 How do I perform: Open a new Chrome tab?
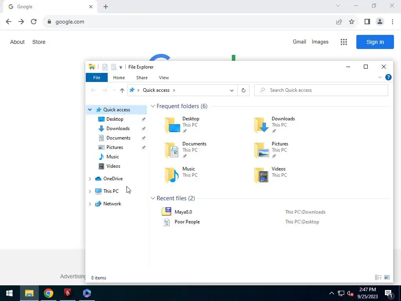[106, 7]
